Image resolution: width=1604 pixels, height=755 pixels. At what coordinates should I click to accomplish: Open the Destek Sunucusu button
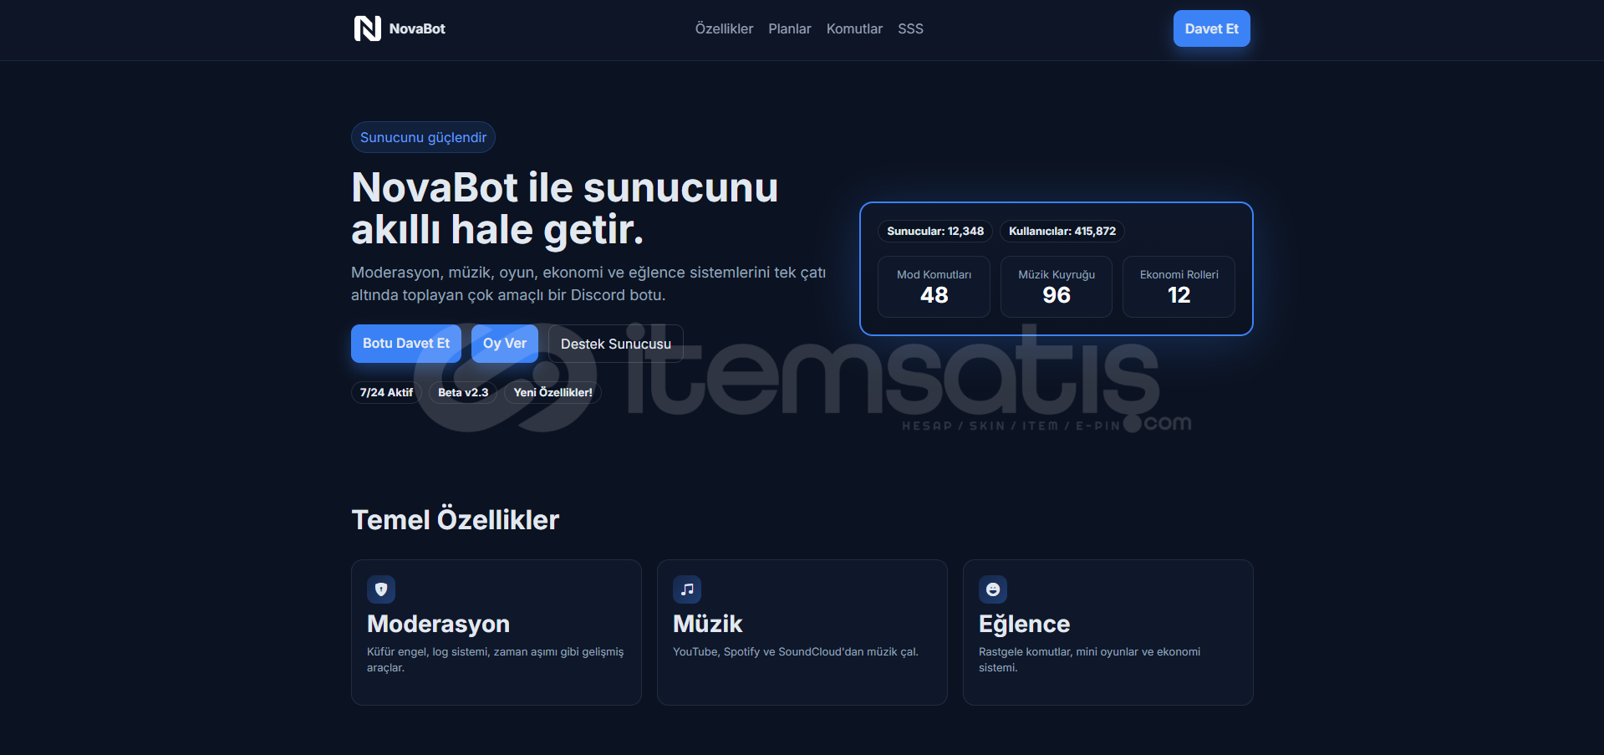click(616, 344)
